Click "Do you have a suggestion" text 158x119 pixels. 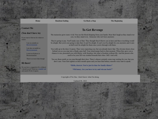click(x=34, y=69)
